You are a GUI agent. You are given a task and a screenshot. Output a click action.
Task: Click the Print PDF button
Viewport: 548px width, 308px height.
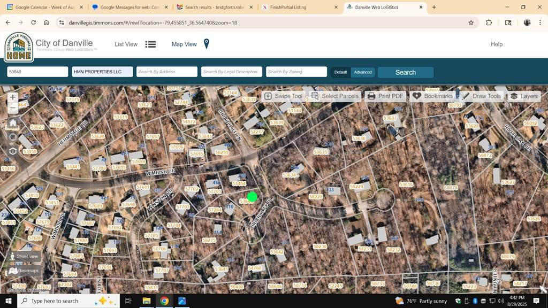pyautogui.click(x=385, y=96)
